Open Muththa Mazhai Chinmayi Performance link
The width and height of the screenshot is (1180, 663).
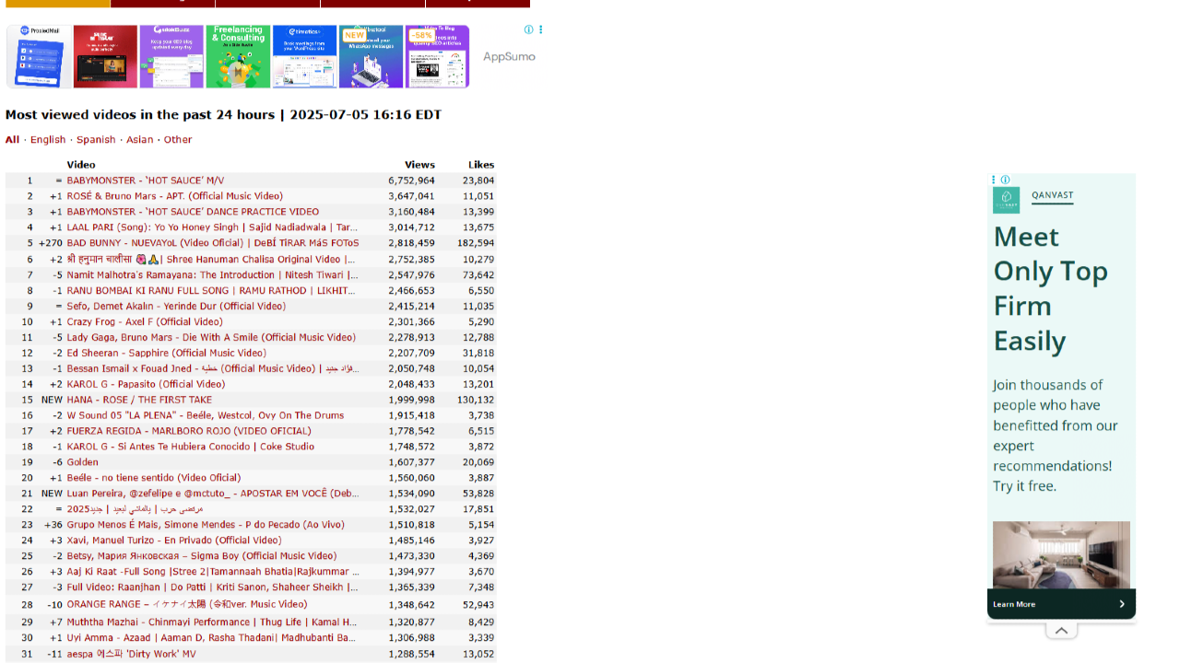point(212,622)
